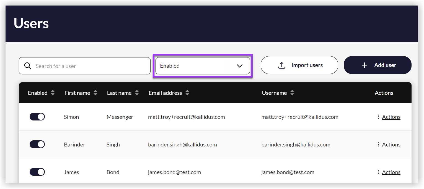Sort by Email address column arrows
This screenshot has height=189, width=424.
click(x=187, y=93)
